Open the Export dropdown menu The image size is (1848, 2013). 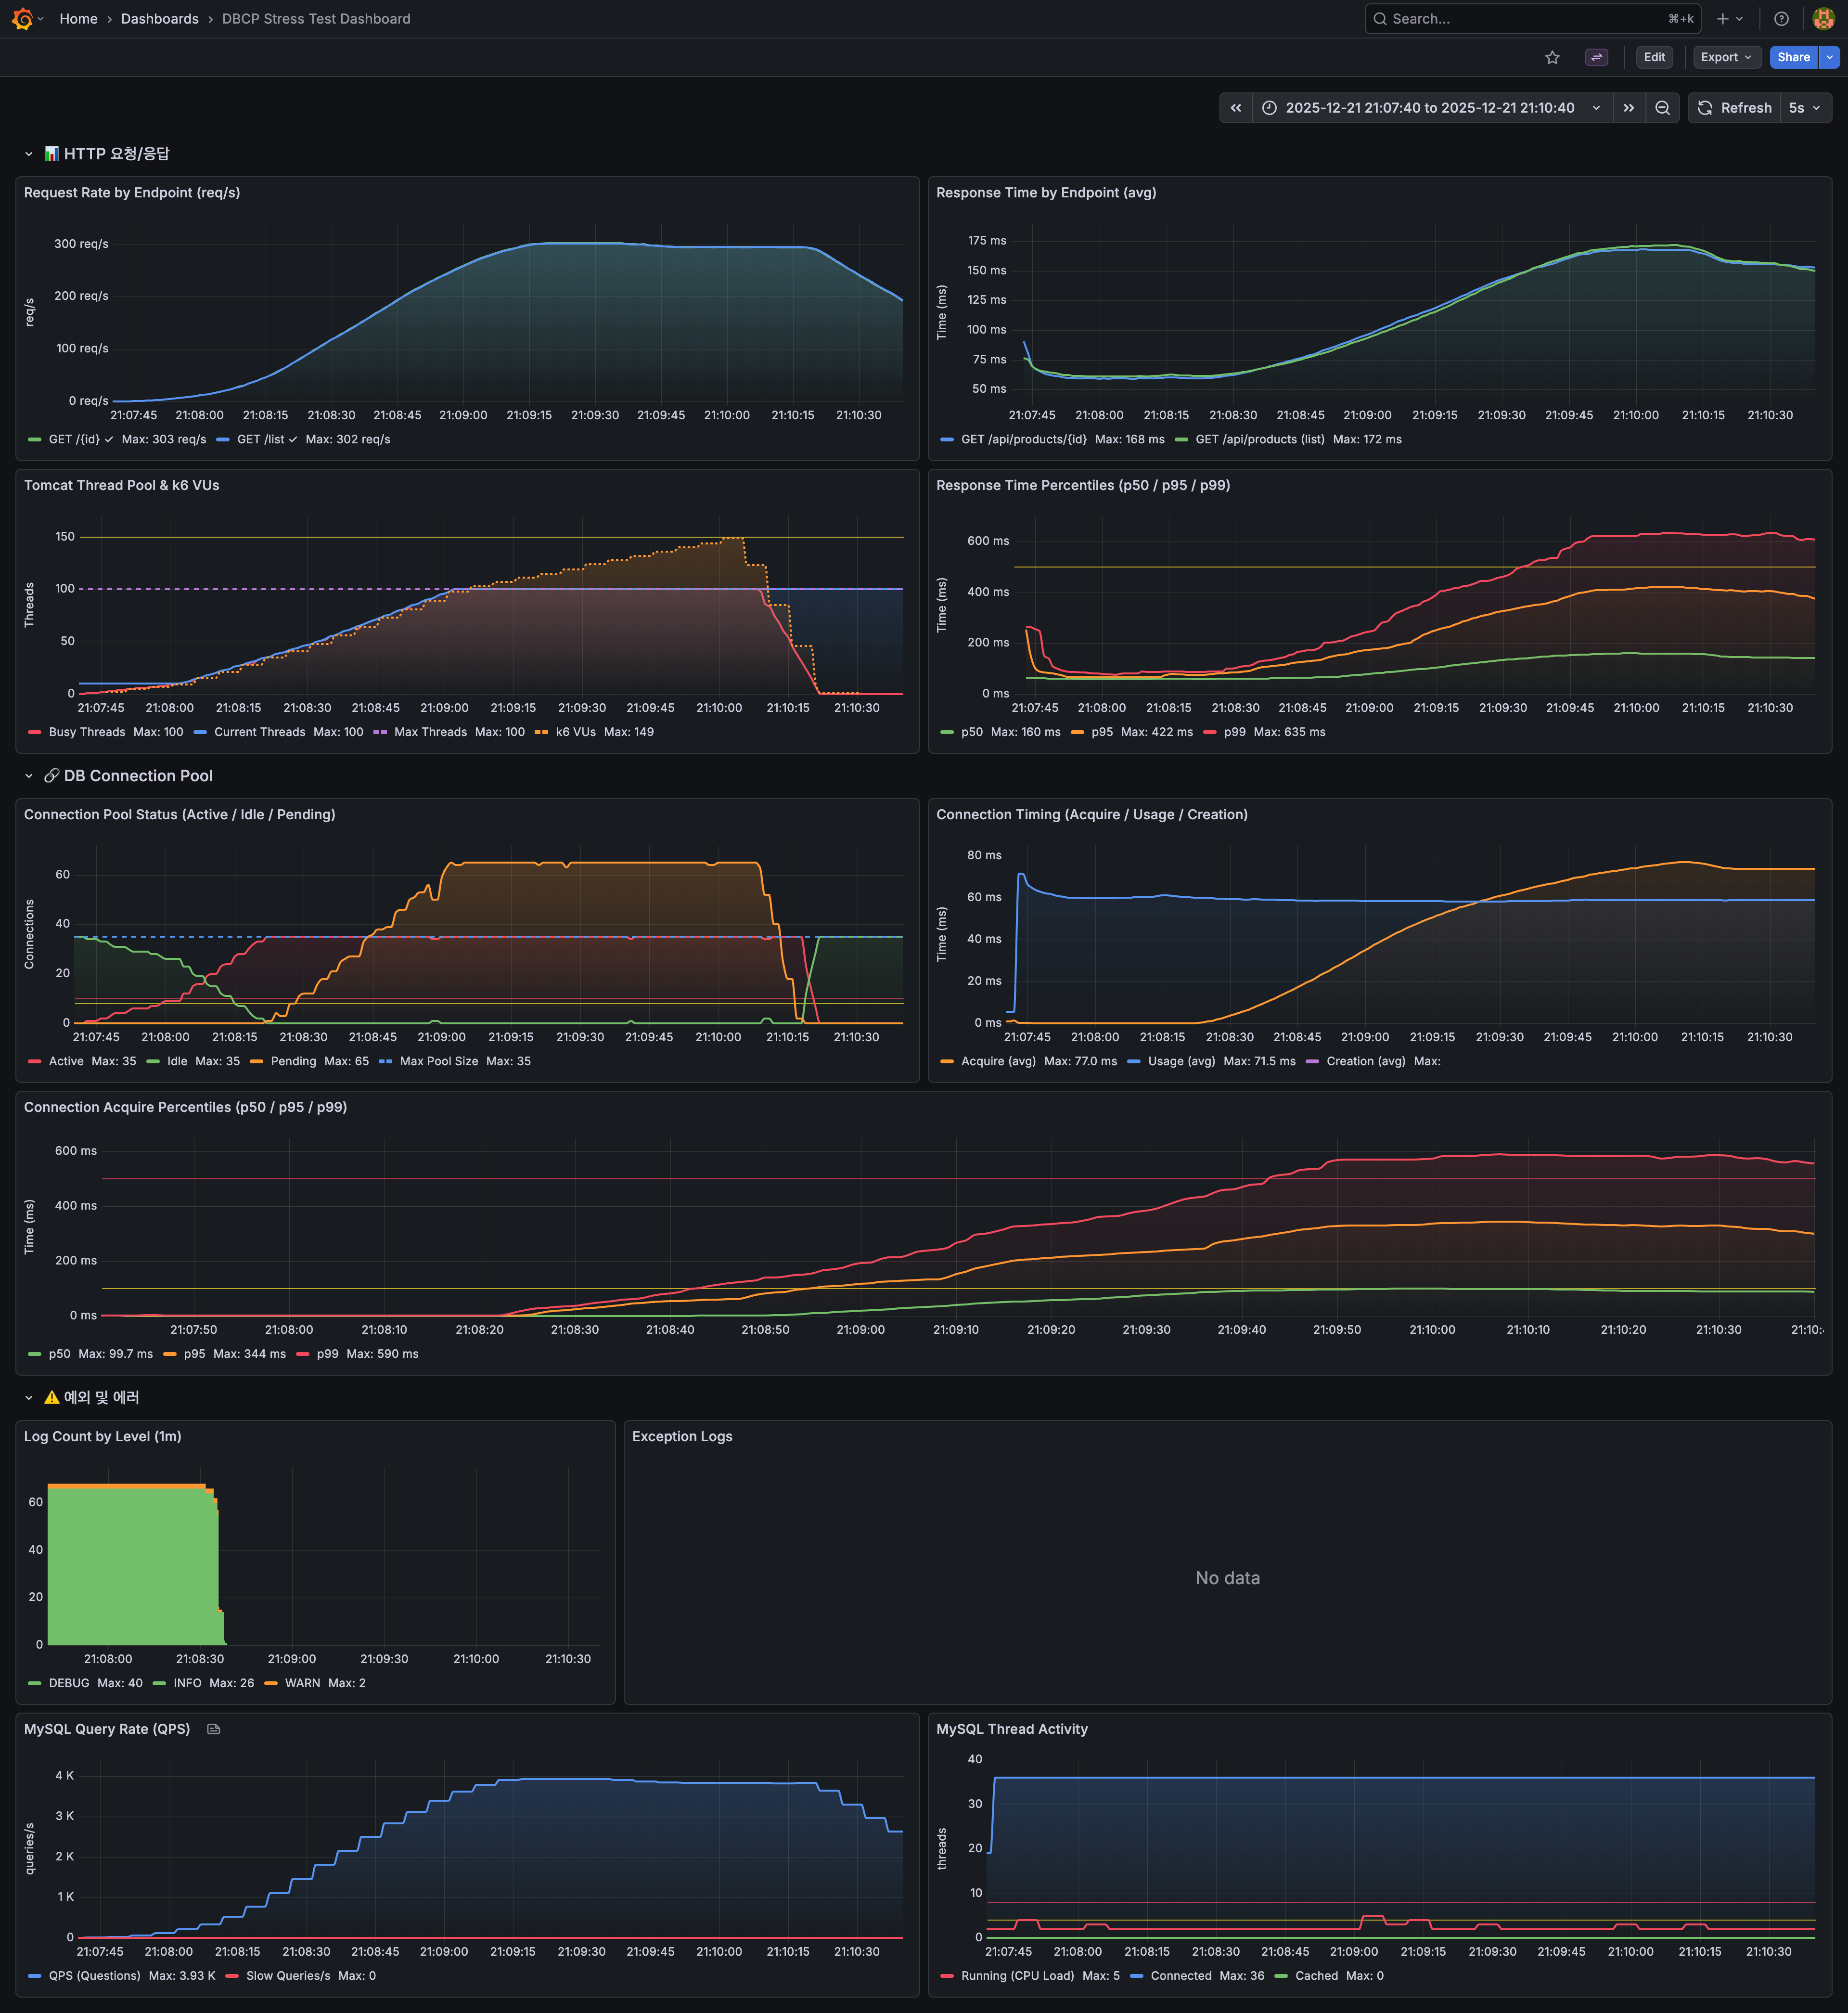pos(1725,57)
